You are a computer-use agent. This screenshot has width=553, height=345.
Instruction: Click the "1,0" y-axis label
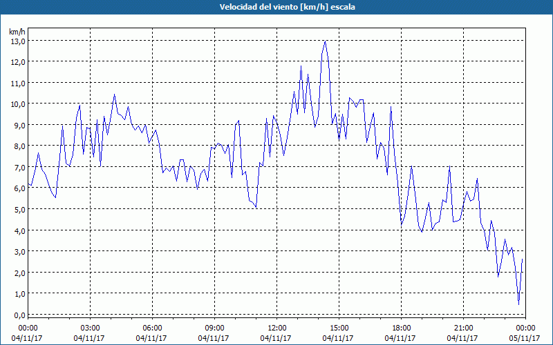click(x=19, y=294)
